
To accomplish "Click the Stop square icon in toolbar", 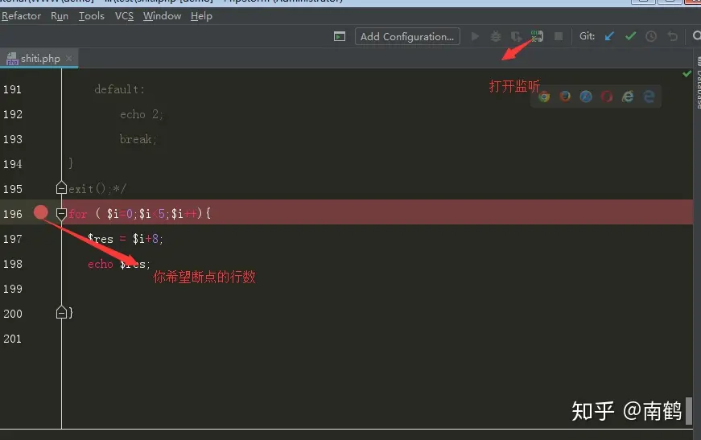I will coord(559,36).
